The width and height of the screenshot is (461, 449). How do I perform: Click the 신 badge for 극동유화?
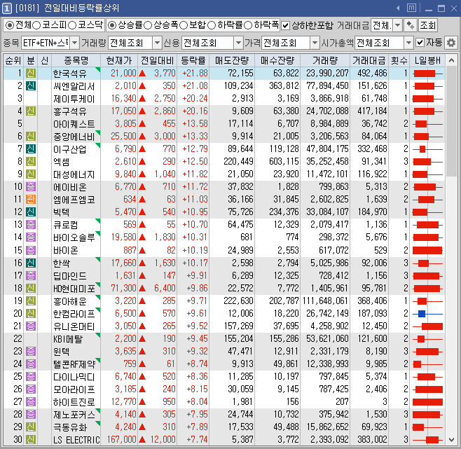point(31,427)
